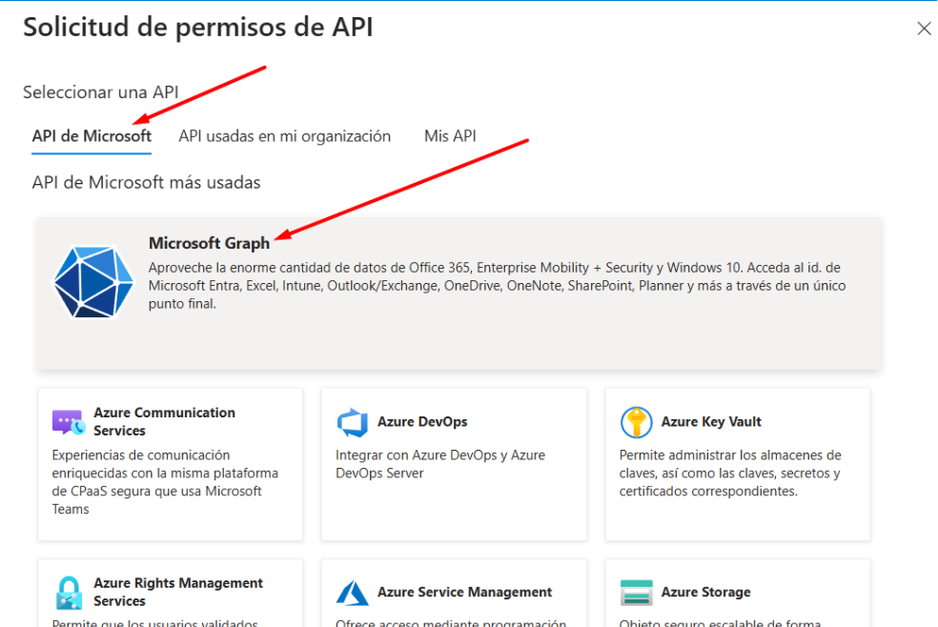Select the API de Microsoft tab
938x627 pixels.
tap(92, 136)
